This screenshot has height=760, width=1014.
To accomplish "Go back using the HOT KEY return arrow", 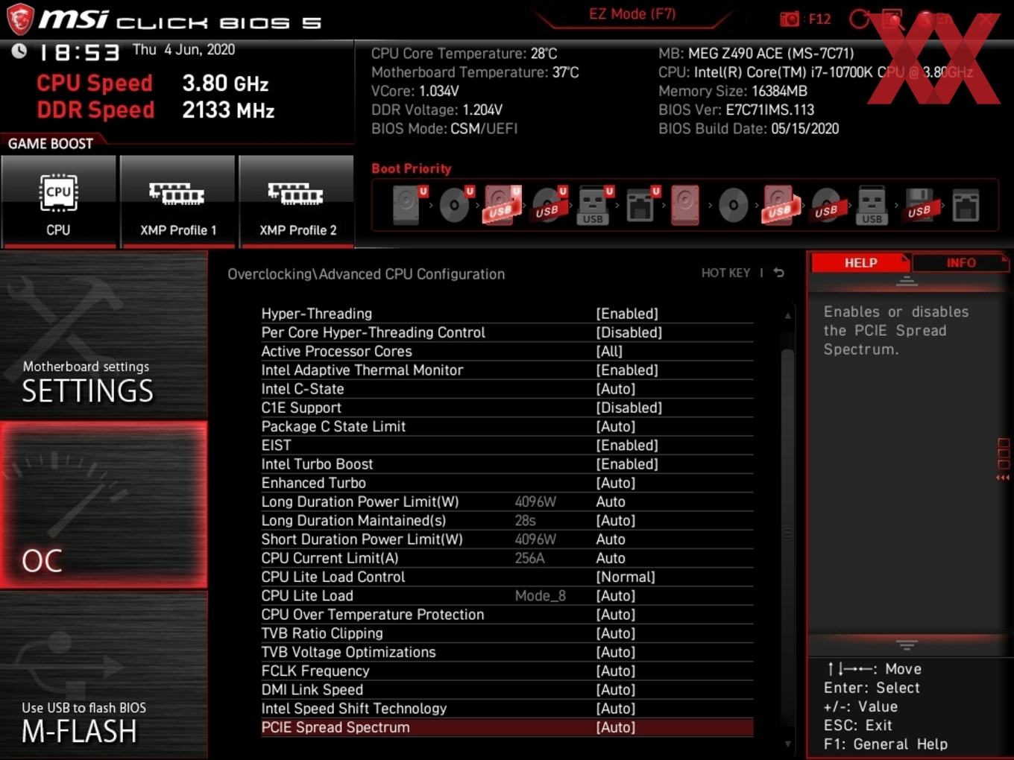I will (x=779, y=273).
